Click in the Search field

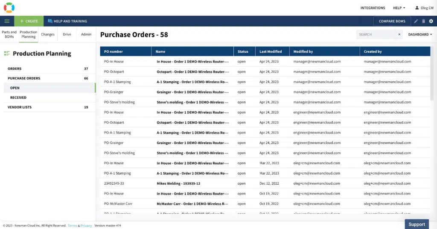[x=377, y=34]
